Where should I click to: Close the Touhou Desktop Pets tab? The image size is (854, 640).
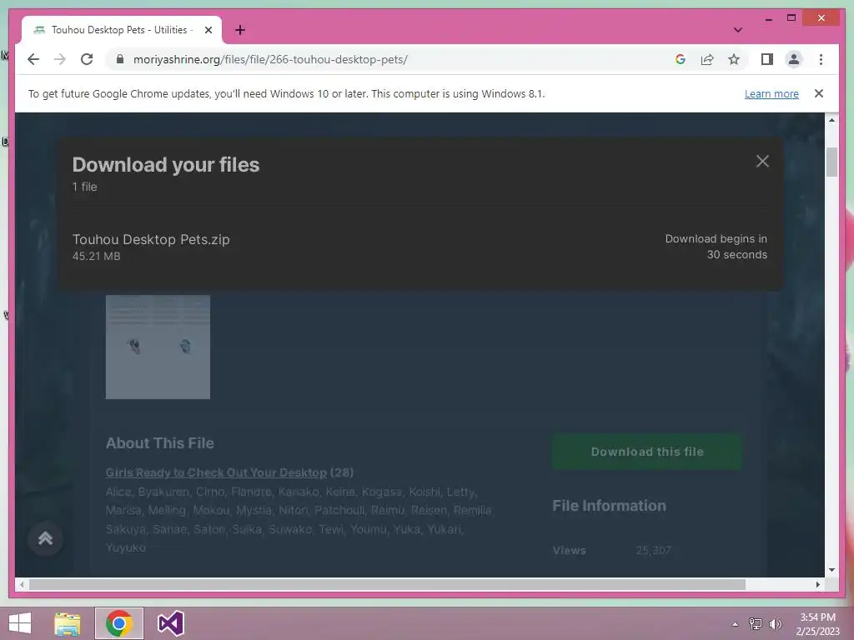coord(208,30)
